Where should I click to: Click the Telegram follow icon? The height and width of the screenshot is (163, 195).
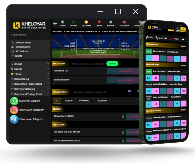[14, 119]
